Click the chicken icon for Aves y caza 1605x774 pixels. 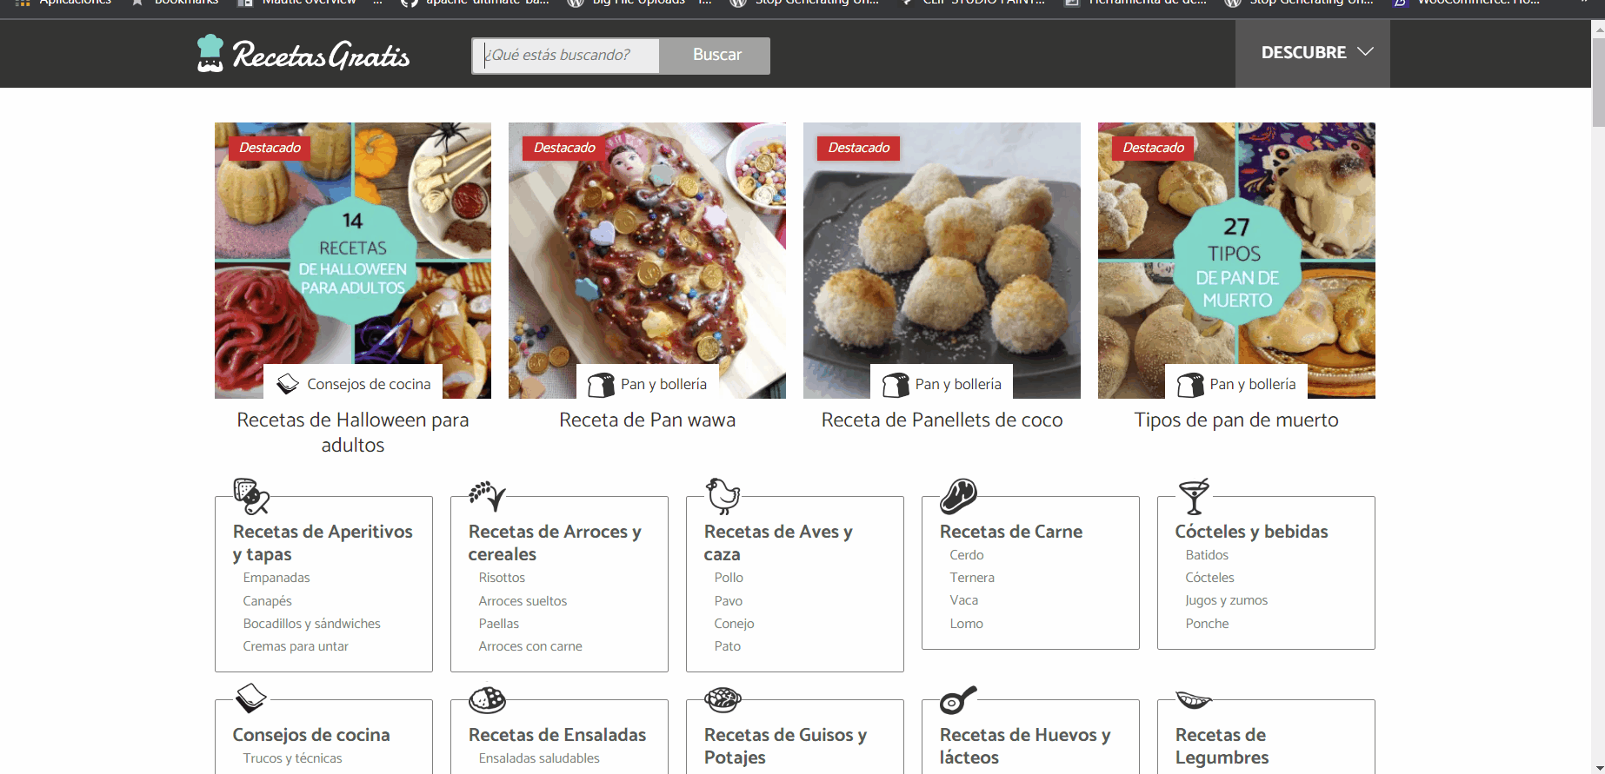[723, 496]
